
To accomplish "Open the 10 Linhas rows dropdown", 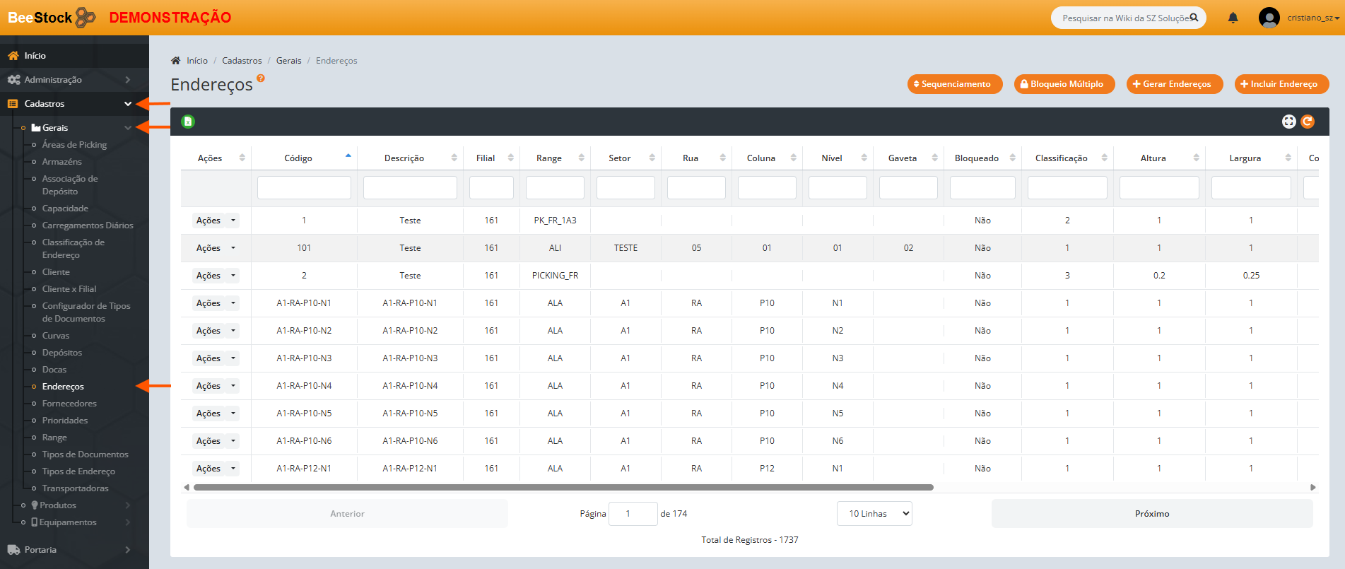I will point(874,514).
